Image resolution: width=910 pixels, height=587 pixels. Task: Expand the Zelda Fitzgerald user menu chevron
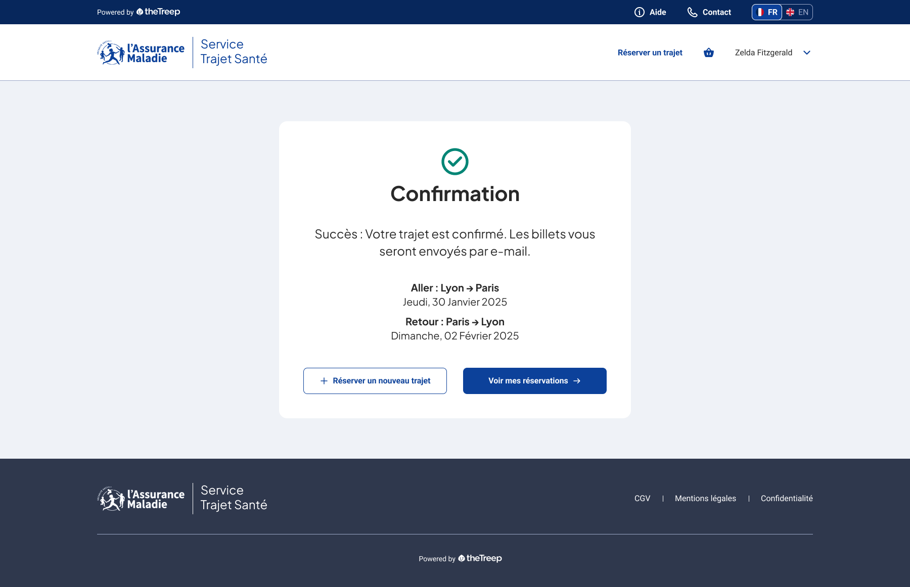[807, 53]
